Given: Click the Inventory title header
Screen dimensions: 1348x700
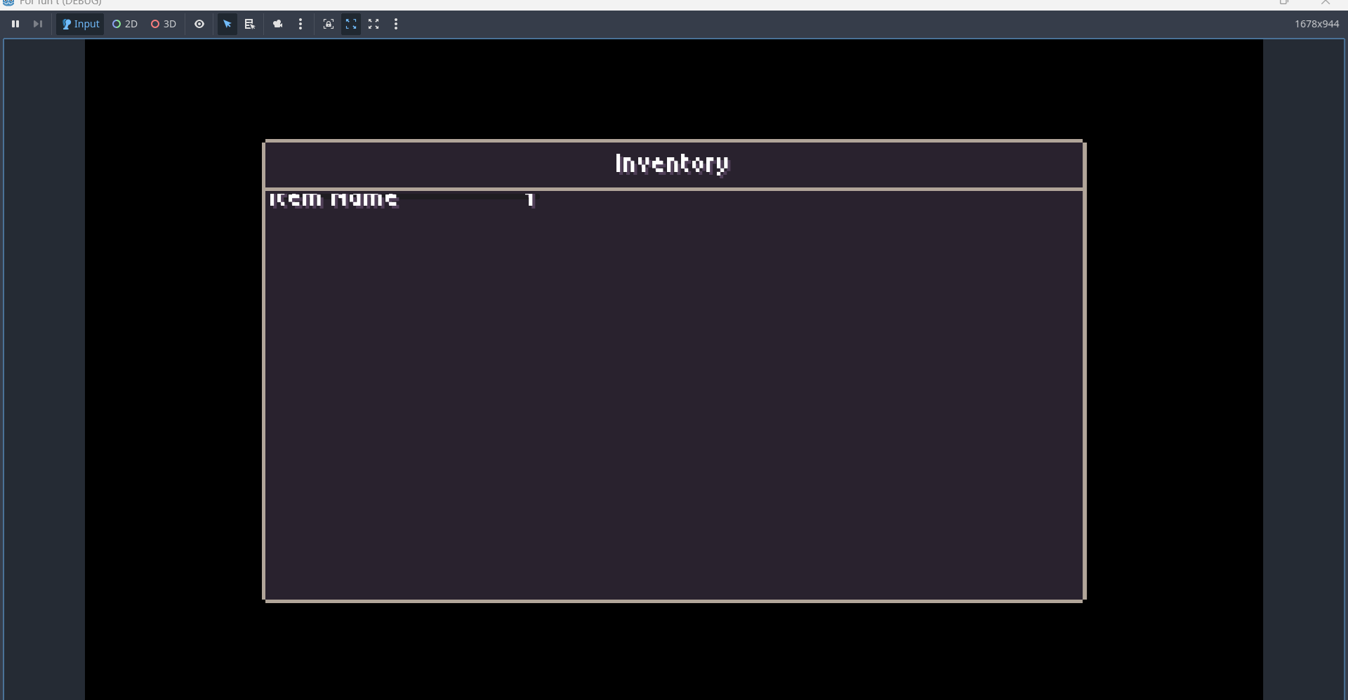Looking at the screenshot, I should (x=673, y=164).
